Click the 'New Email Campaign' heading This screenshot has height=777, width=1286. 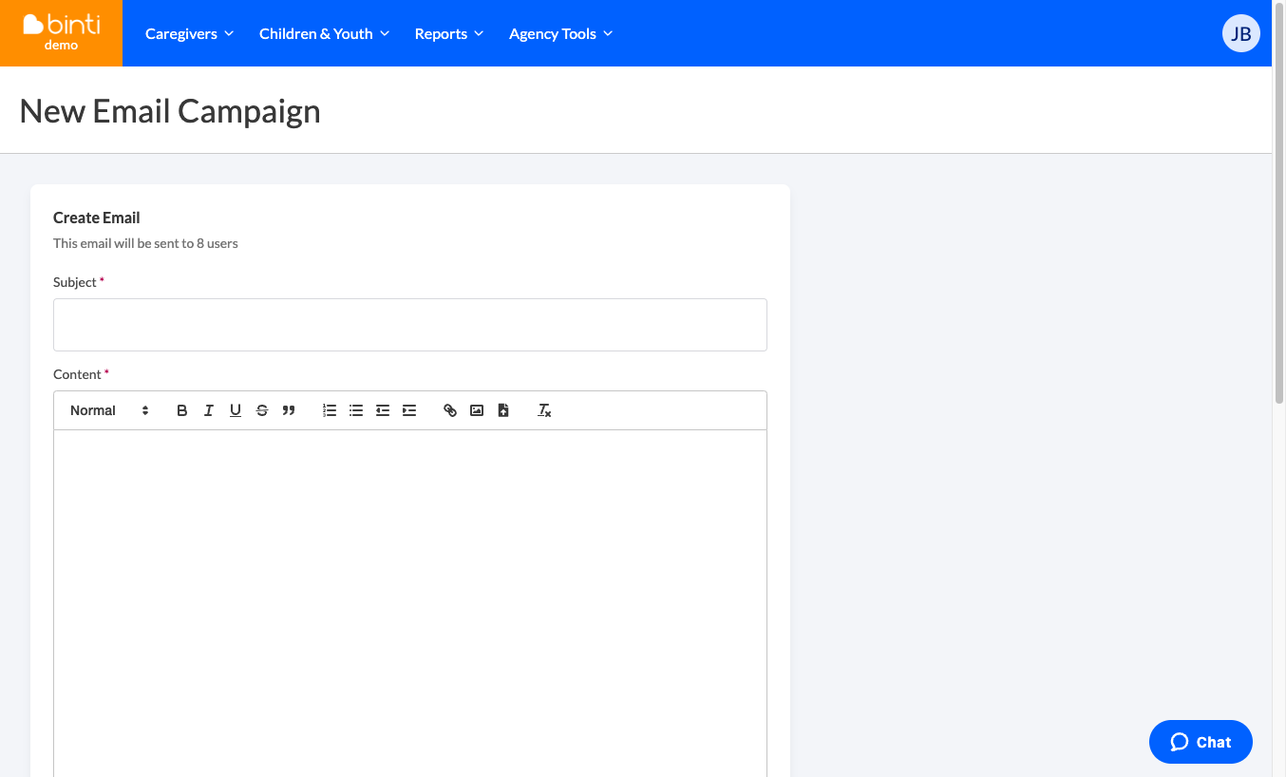(x=170, y=111)
